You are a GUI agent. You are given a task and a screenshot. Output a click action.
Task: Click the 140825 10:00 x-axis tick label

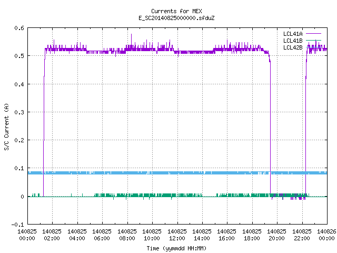click(152, 235)
